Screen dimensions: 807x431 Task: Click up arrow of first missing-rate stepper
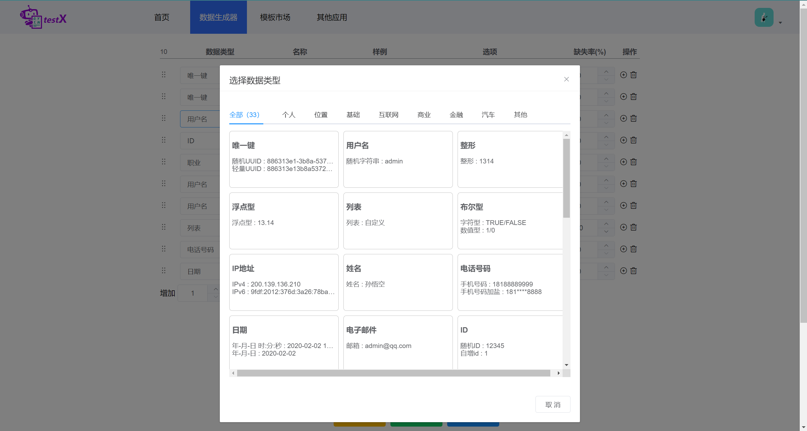[x=606, y=72]
